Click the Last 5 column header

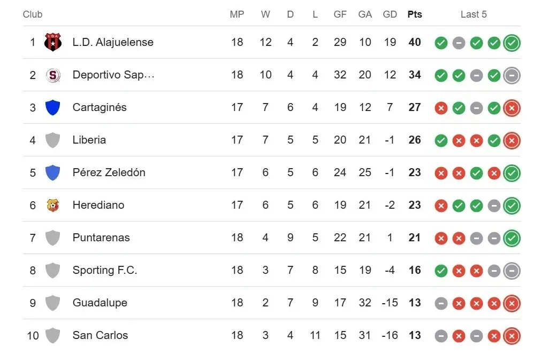(x=474, y=14)
